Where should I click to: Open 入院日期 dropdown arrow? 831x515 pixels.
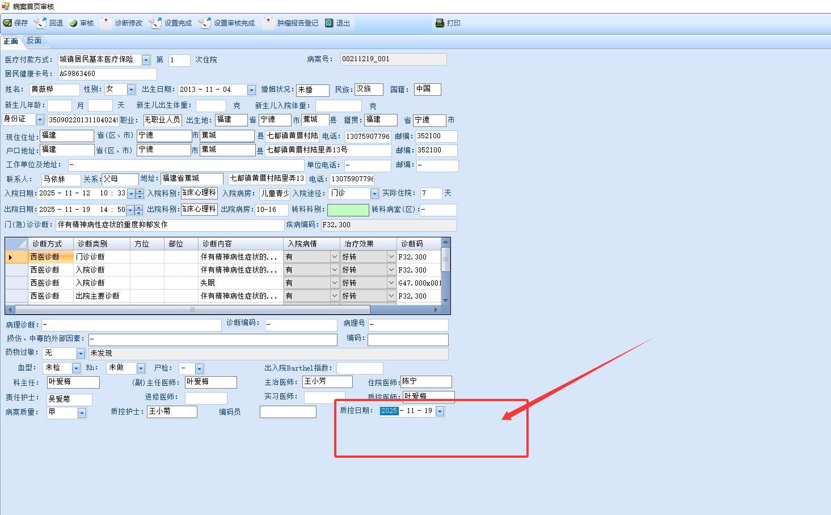click(131, 194)
